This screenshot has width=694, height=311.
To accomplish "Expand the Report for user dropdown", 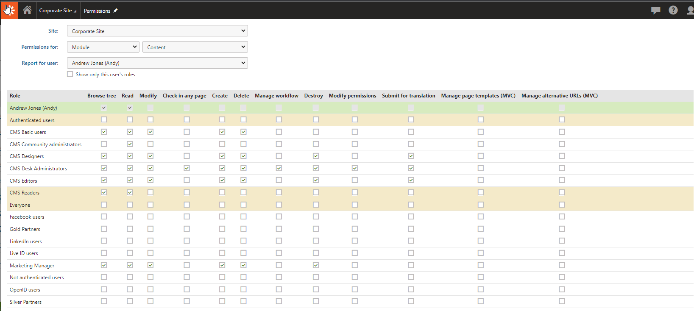I will (x=157, y=63).
